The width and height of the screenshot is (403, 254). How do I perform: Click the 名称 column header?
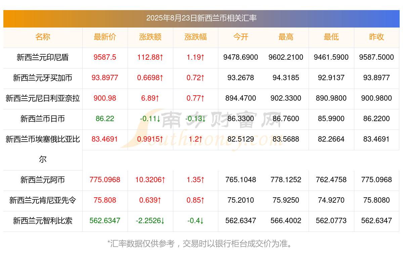[x=43, y=37]
